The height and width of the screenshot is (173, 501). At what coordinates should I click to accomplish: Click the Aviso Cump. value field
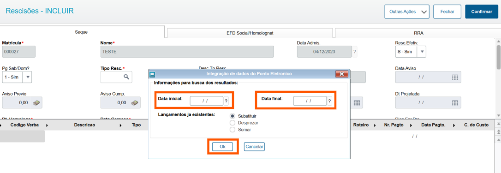[x=120, y=103]
